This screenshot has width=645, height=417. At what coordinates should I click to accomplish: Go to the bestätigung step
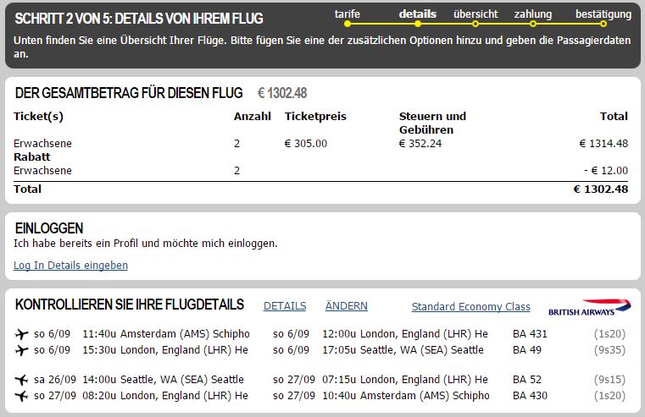click(x=603, y=15)
